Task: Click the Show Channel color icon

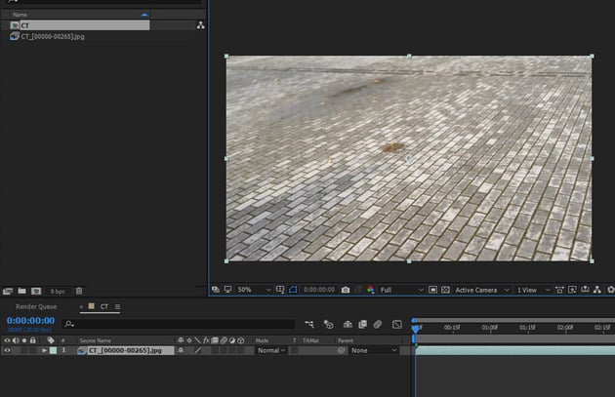Action: click(x=370, y=290)
